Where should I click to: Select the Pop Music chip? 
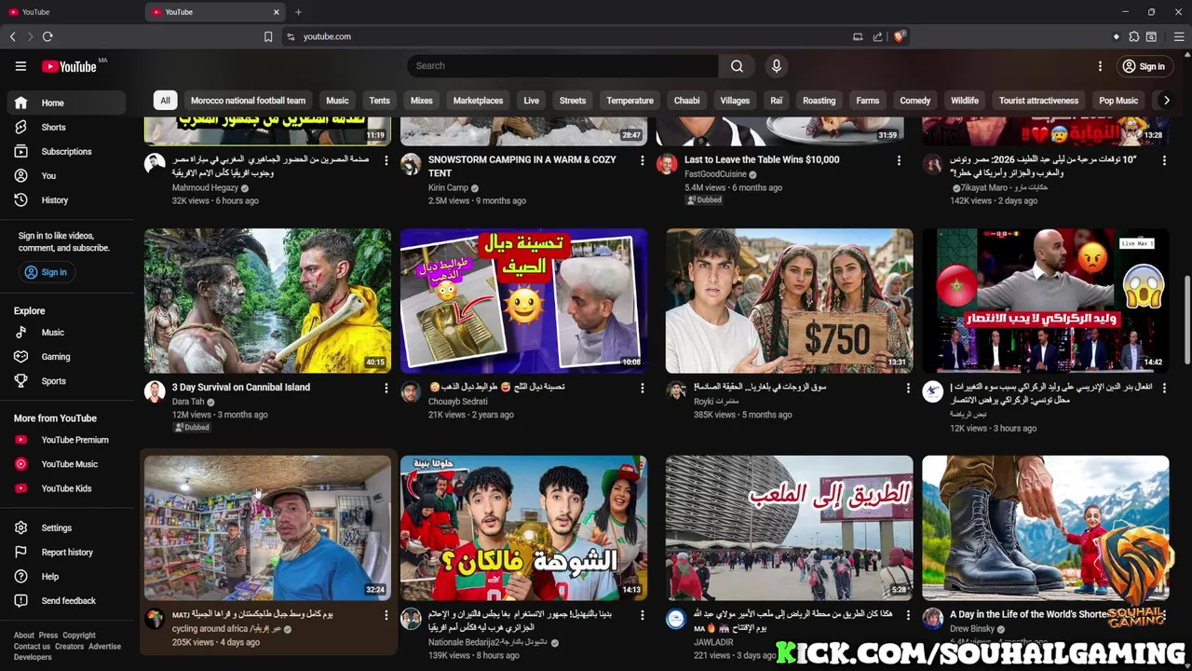click(x=1118, y=101)
